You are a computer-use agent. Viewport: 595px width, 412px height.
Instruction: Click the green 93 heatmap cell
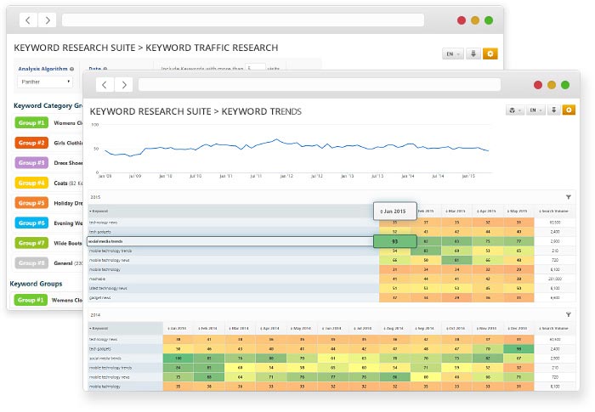point(394,241)
